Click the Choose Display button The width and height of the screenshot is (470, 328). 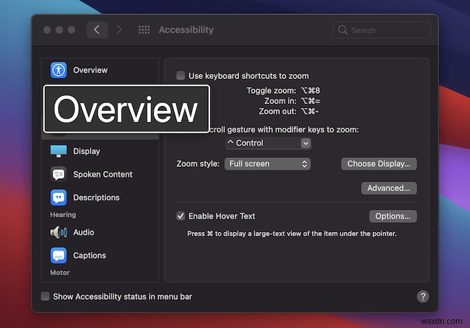379,164
